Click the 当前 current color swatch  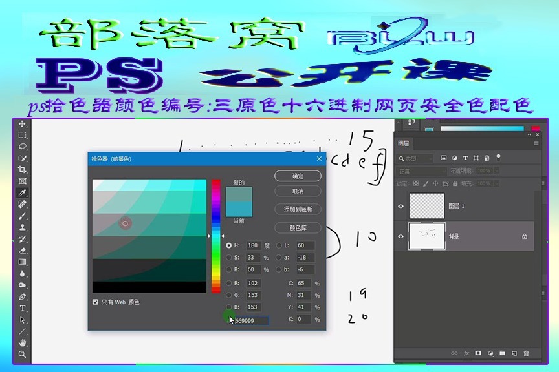coord(239,209)
